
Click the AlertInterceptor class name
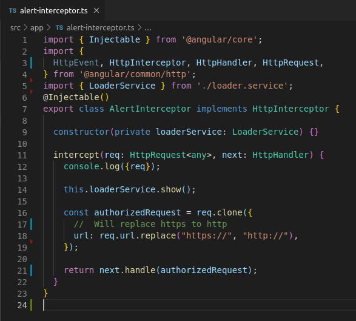[150, 109]
